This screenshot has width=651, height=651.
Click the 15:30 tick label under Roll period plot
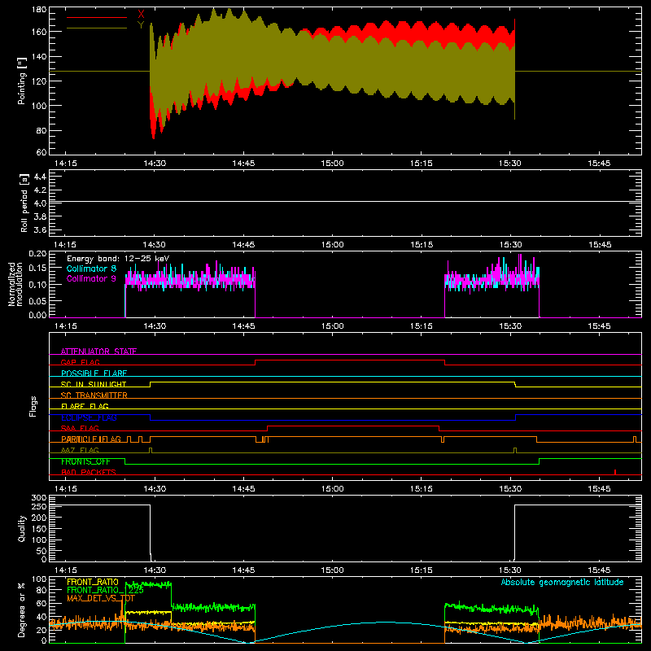[x=510, y=245]
